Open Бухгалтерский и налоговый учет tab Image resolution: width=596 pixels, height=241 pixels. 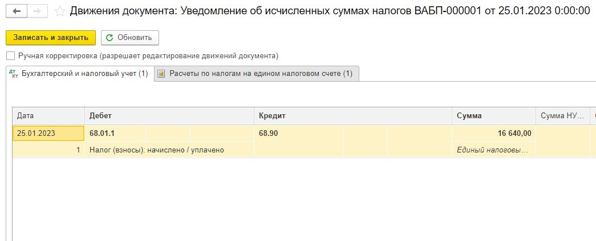(80, 74)
